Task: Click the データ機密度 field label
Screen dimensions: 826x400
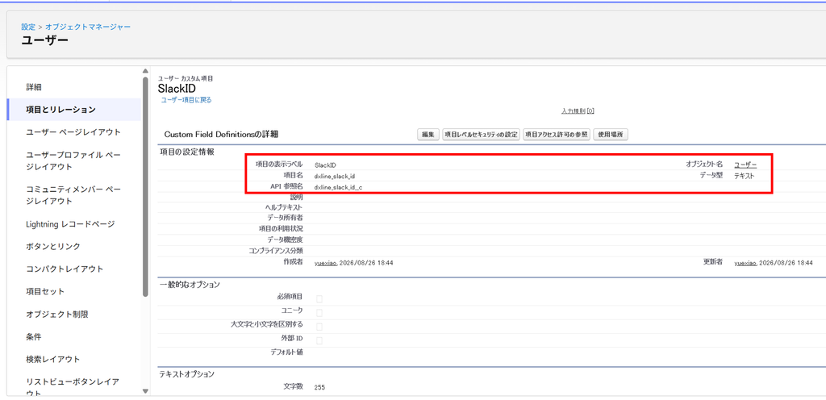Action: coord(285,240)
